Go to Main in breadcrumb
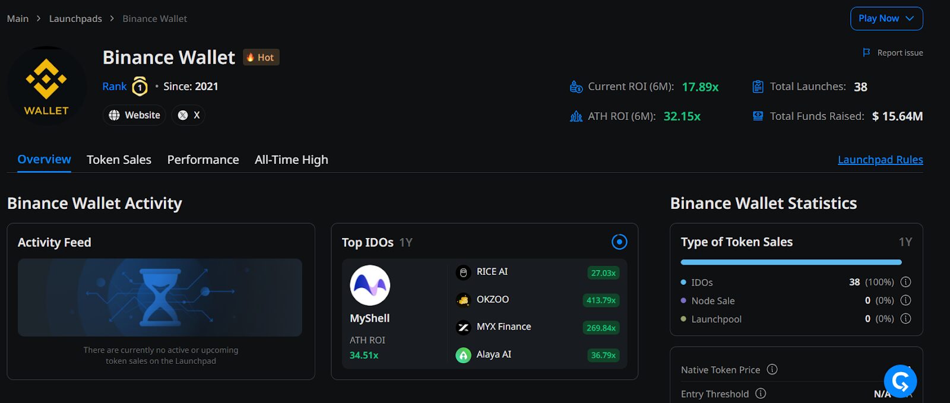950x403 pixels. 18,18
